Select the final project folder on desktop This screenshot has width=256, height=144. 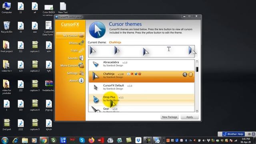[6, 46]
